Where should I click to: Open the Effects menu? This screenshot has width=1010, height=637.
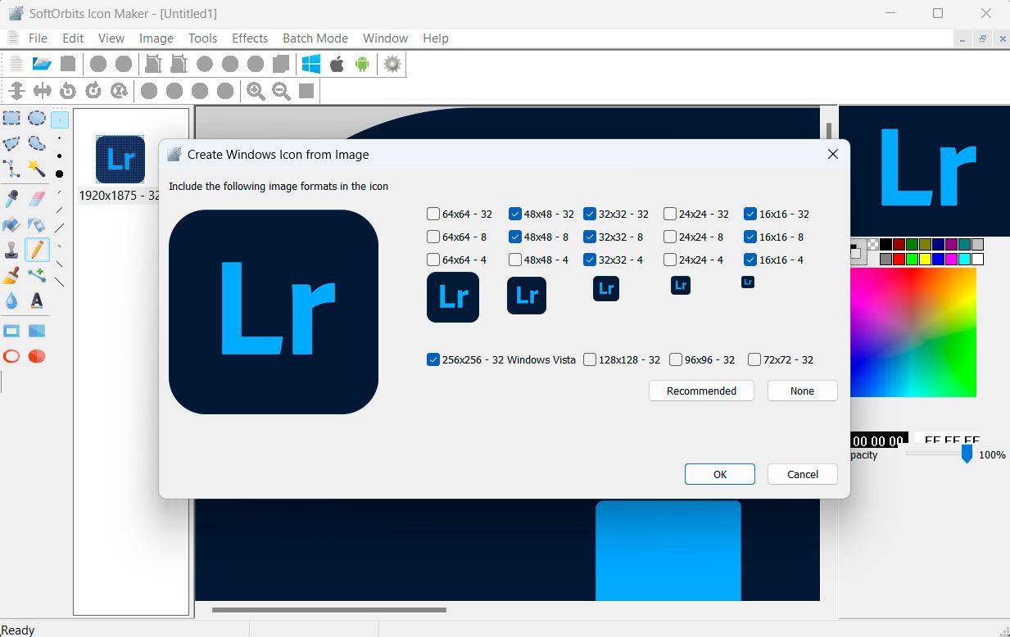click(x=250, y=38)
